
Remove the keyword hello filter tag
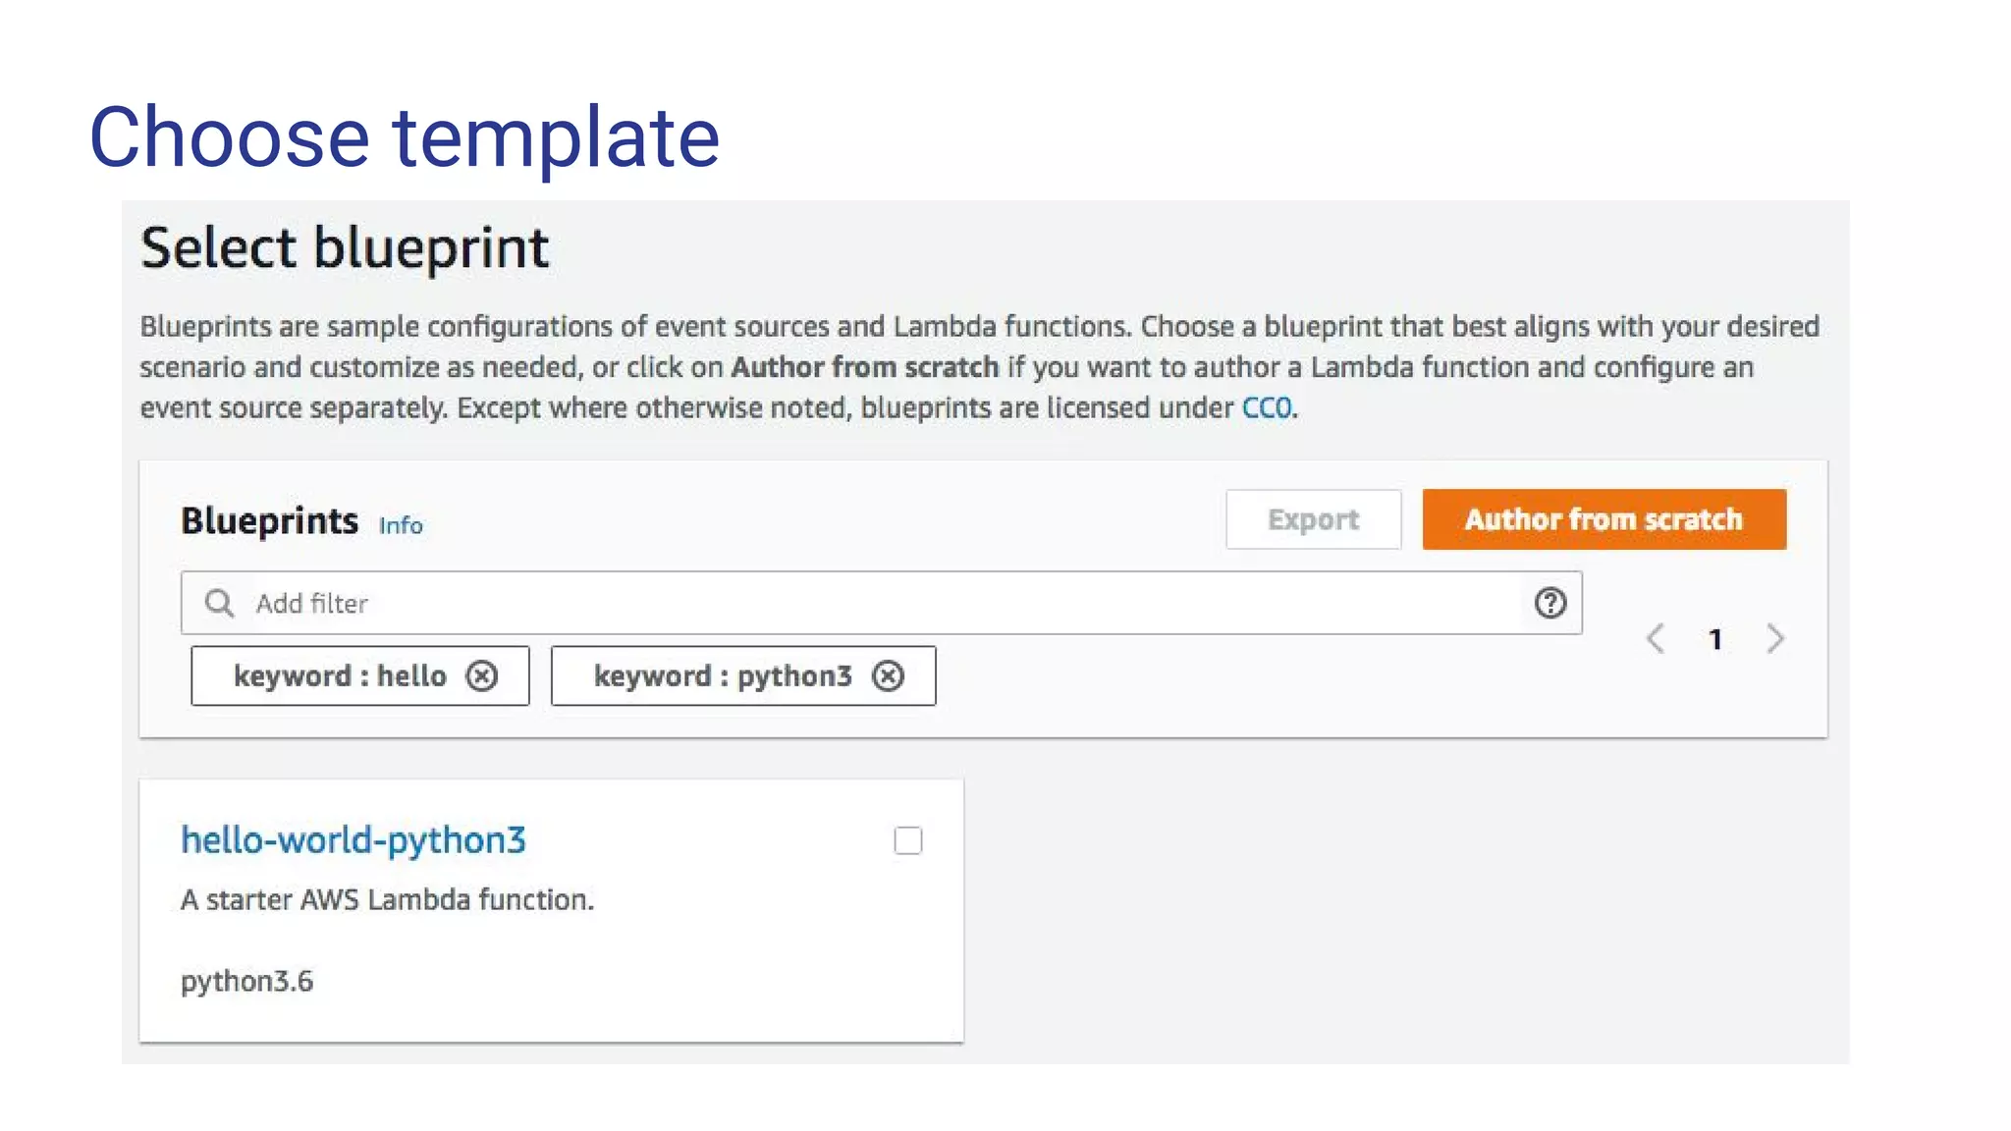[481, 675]
